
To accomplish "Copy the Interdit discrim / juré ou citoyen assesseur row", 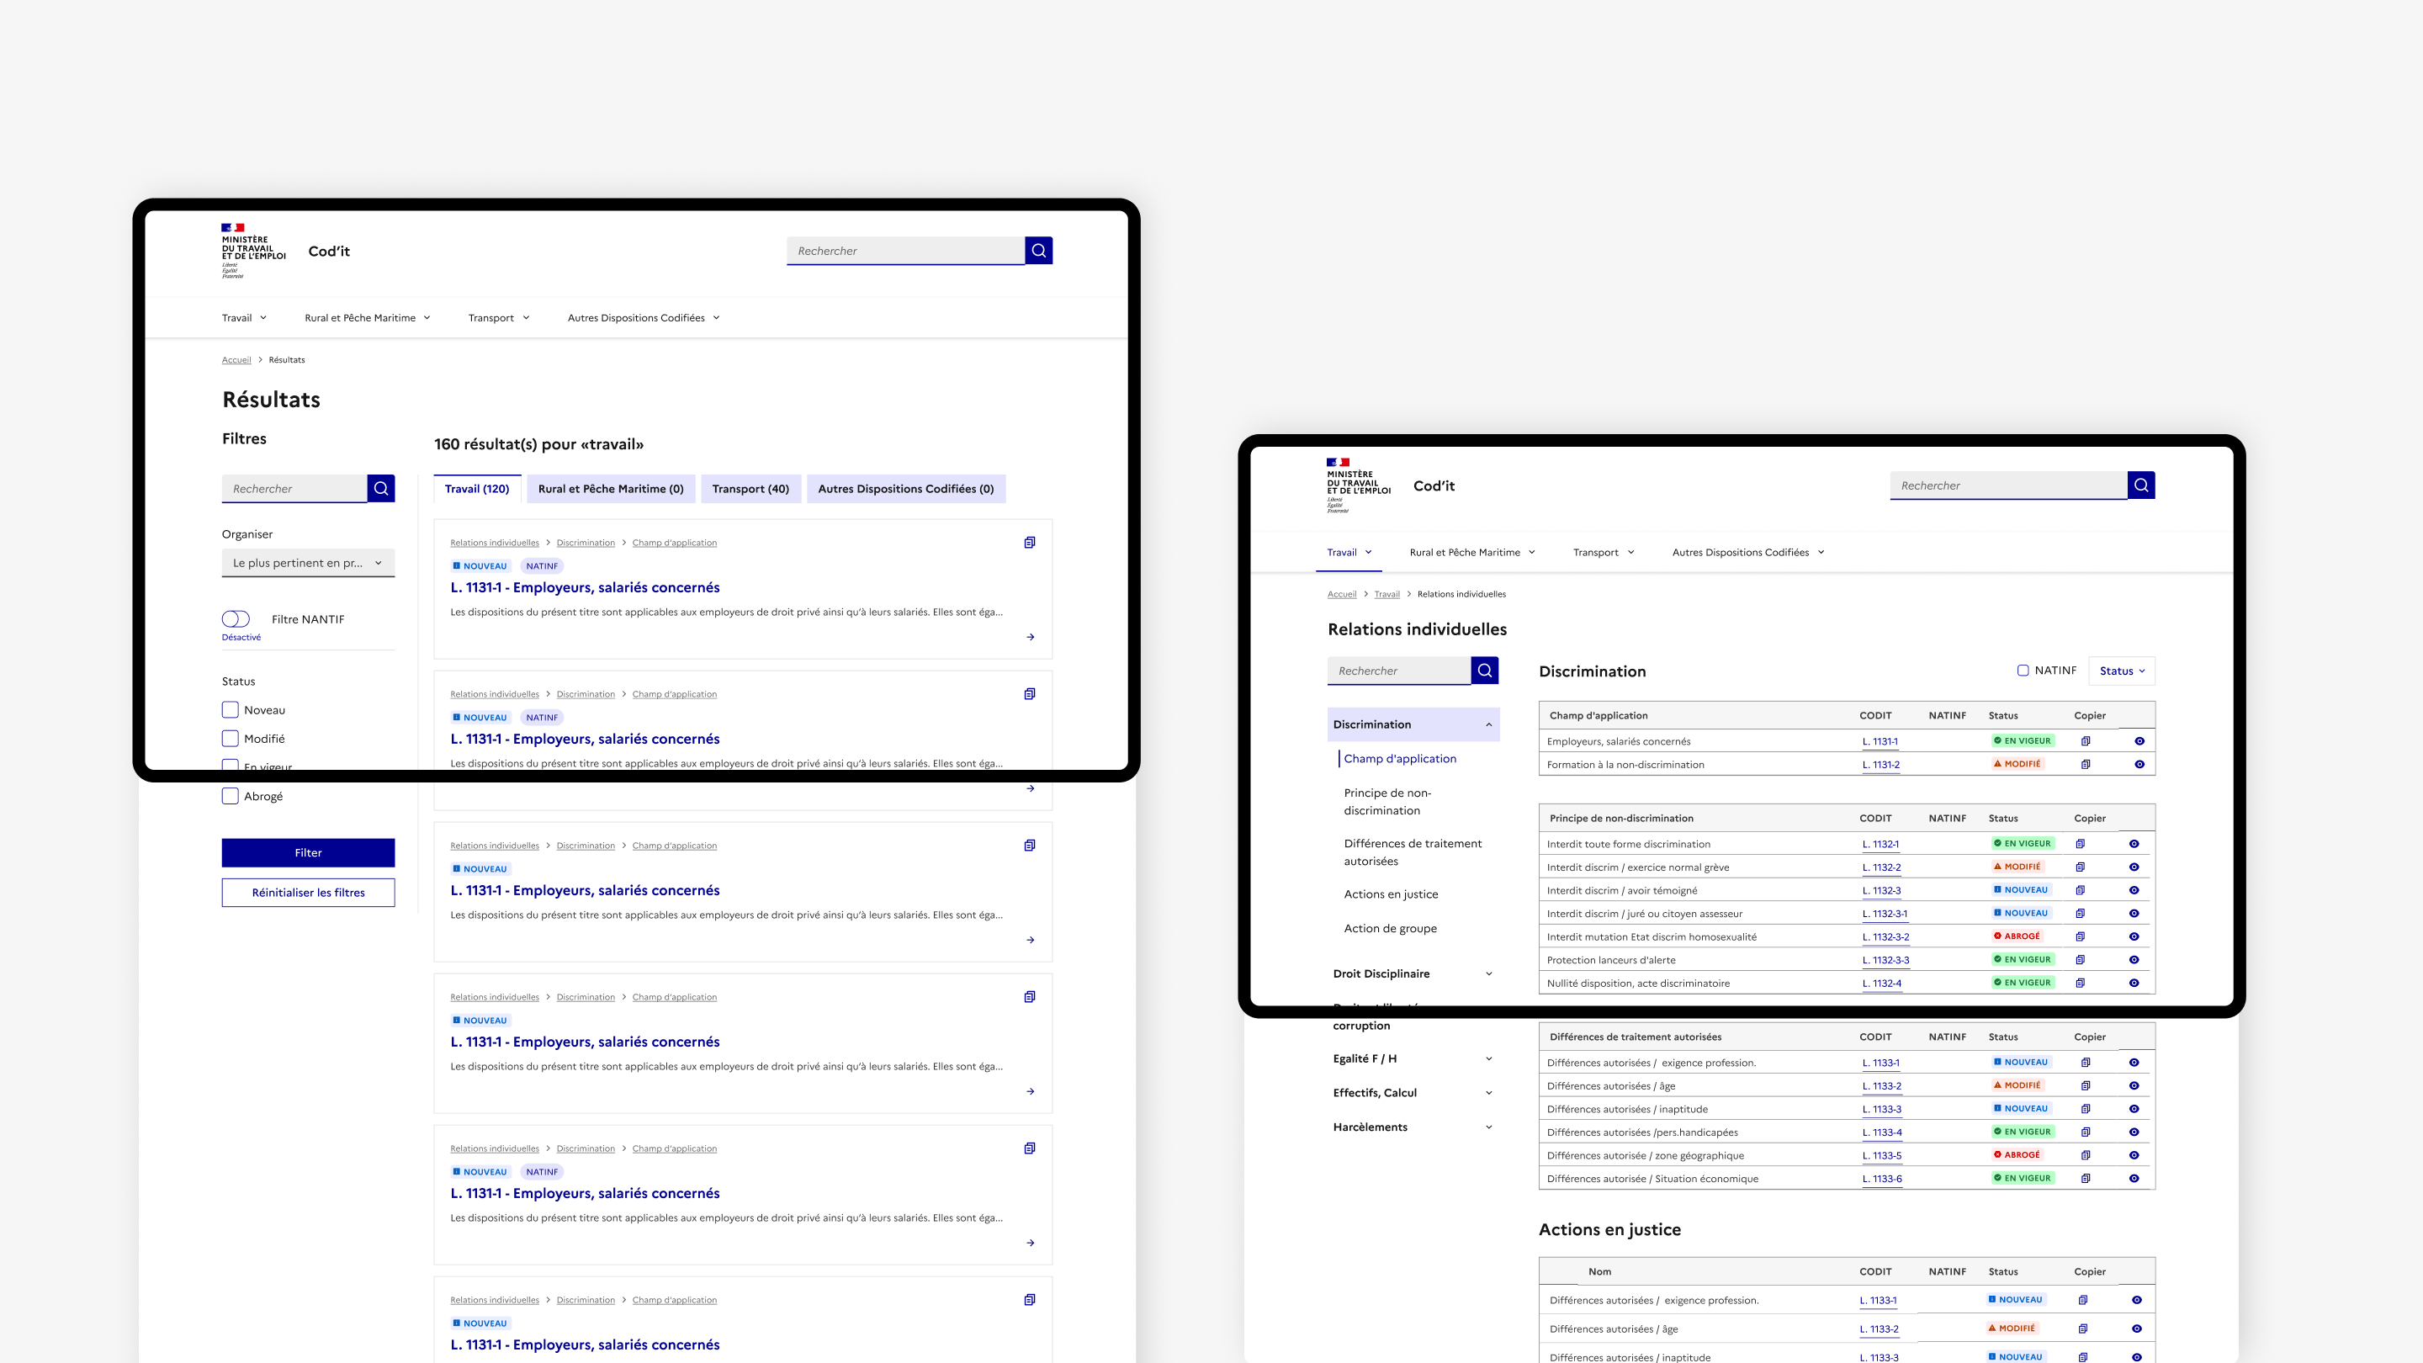I will point(2081,914).
